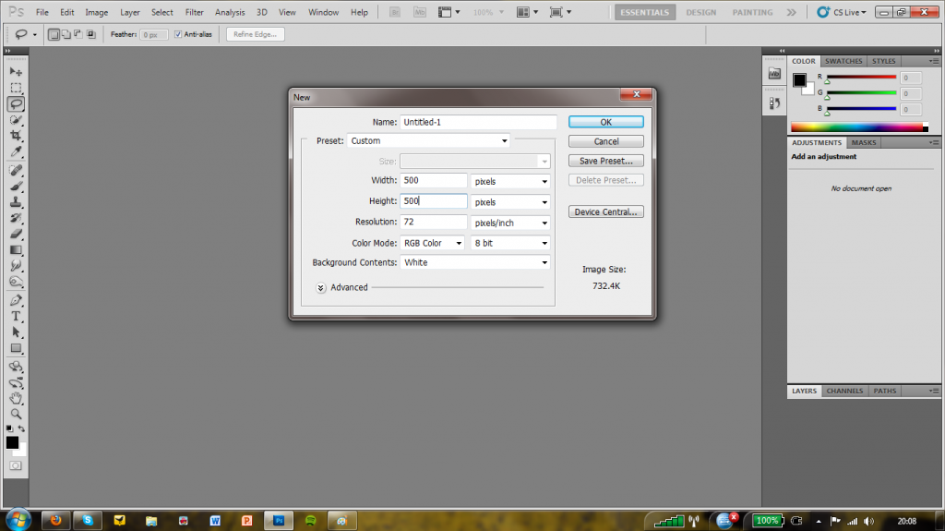Select the 3D Camera Rotate tool
Viewport: 945px width, 531px height.
click(16, 383)
